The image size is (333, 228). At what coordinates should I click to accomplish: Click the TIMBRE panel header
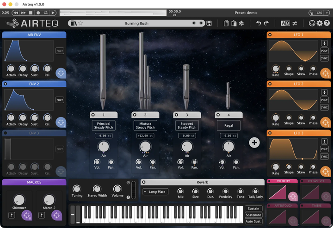pos(315,205)
